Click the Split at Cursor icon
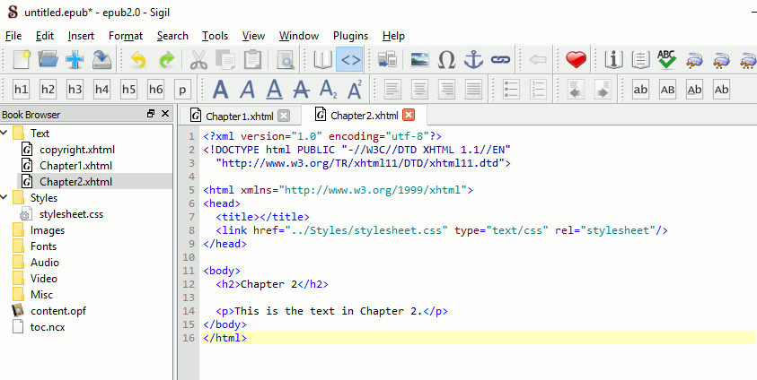 tap(388, 60)
